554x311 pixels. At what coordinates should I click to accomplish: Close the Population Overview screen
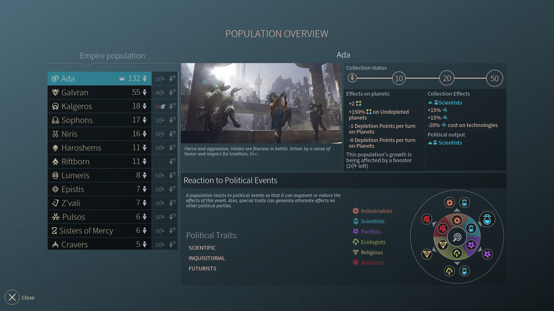pyautogui.click(x=12, y=297)
